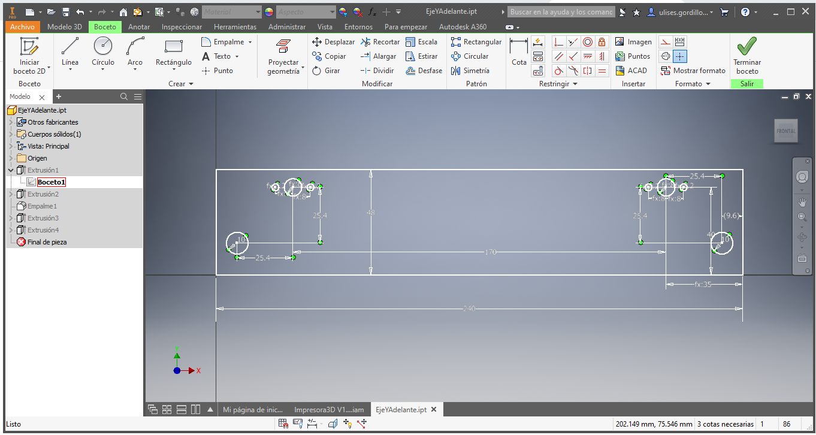Click the appearance color wheel
This screenshot has height=435, width=816.
pos(269,12)
